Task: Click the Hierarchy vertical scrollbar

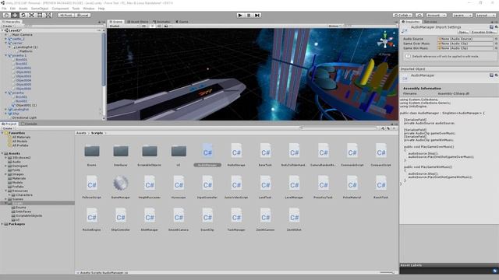Action: click(104, 60)
